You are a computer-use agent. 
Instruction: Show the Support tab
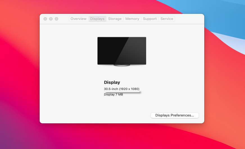(x=150, y=19)
